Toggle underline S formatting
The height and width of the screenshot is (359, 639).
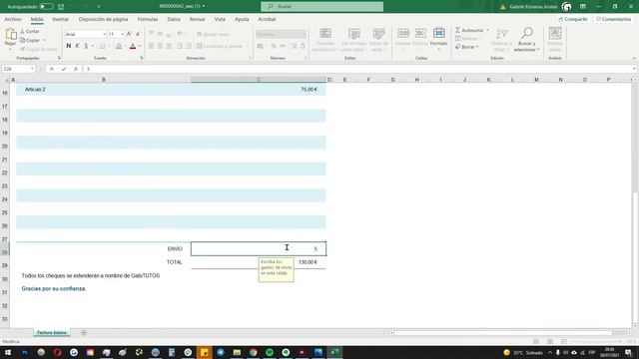(86, 46)
